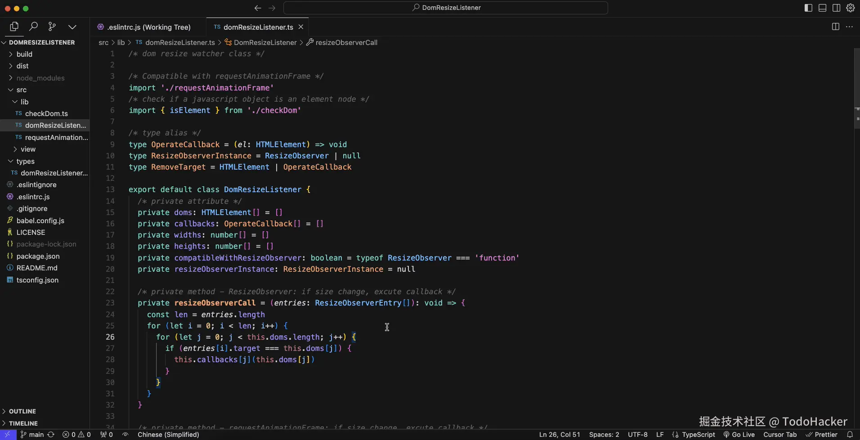This screenshot has height=440, width=860.
Task: Expand the OUTLINE section
Action: [45, 411]
